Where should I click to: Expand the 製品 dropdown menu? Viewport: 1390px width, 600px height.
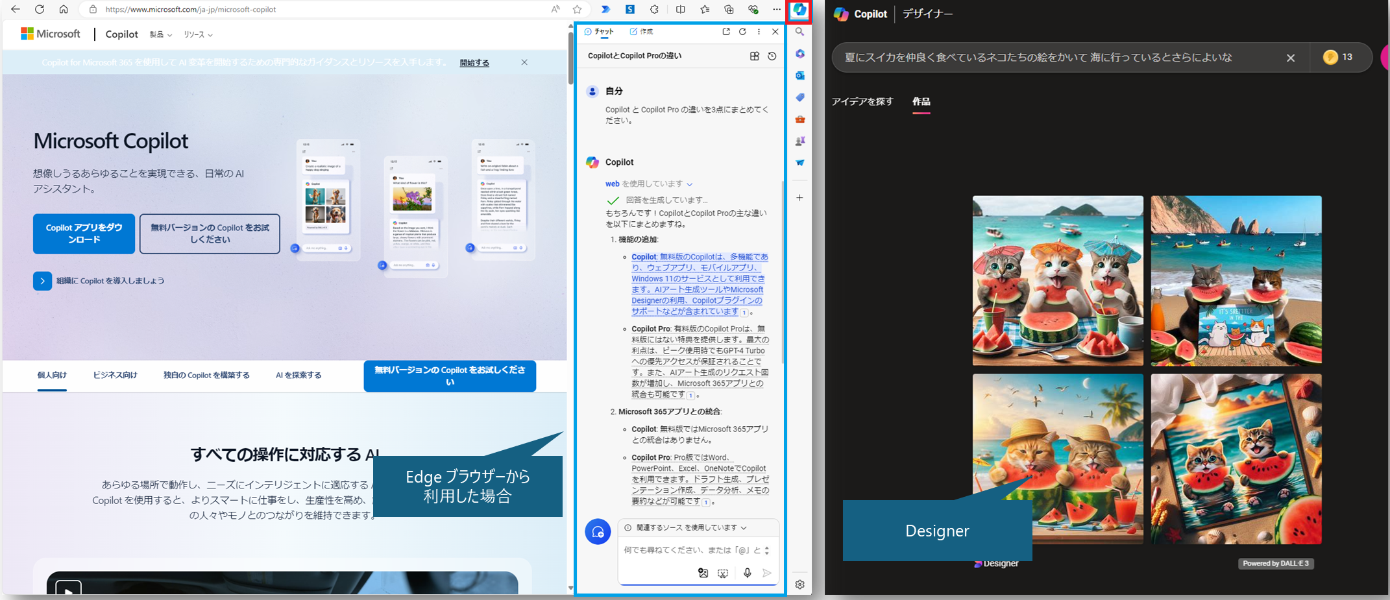(160, 34)
